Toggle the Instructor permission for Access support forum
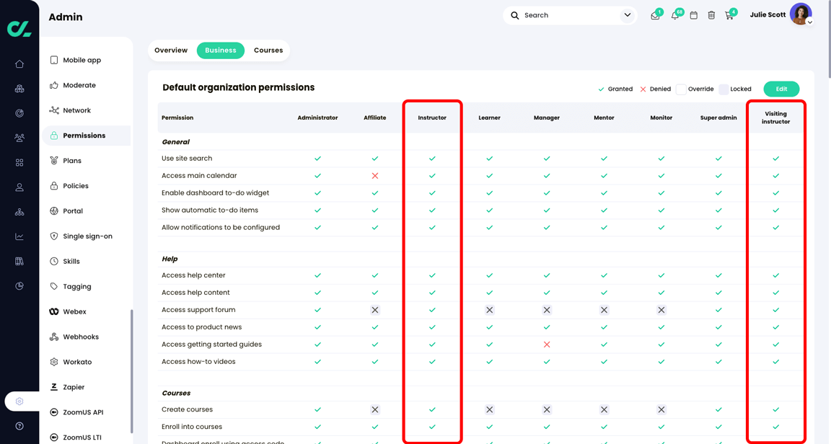The image size is (831, 444). [432, 309]
